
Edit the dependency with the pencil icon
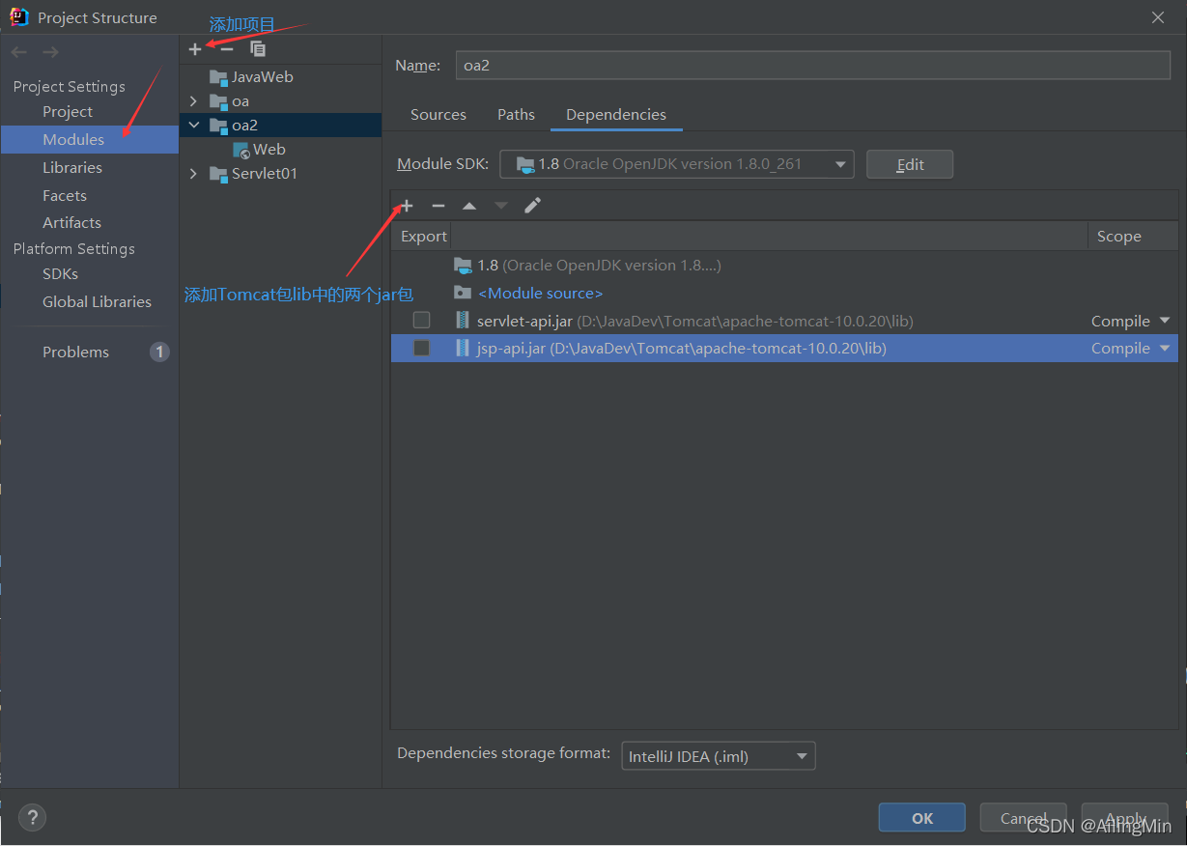point(532,206)
